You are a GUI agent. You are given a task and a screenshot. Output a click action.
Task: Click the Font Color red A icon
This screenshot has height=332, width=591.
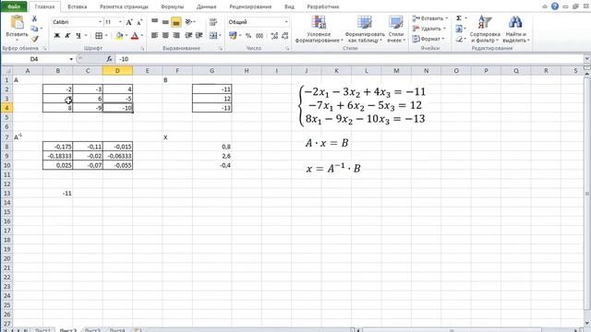click(135, 35)
